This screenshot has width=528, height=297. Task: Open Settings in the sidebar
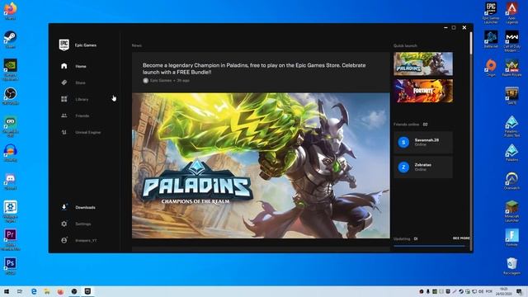point(82,224)
